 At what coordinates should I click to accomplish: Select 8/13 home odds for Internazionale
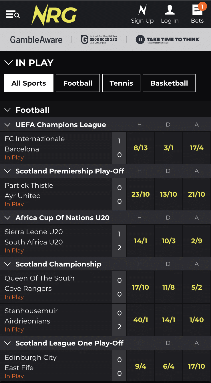click(140, 148)
